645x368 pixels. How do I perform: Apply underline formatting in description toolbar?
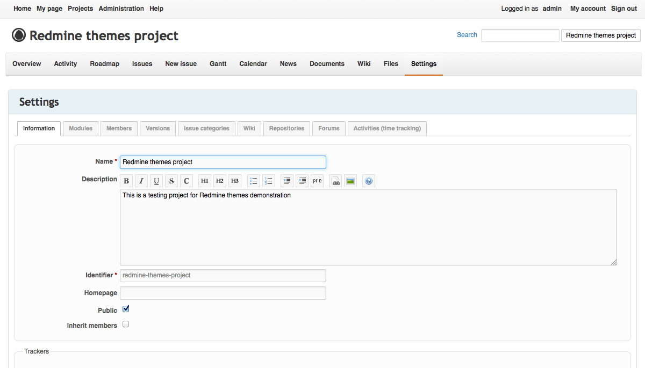(x=156, y=181)
